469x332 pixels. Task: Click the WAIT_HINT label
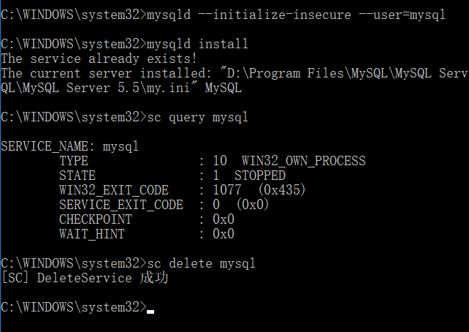[91, 234]
